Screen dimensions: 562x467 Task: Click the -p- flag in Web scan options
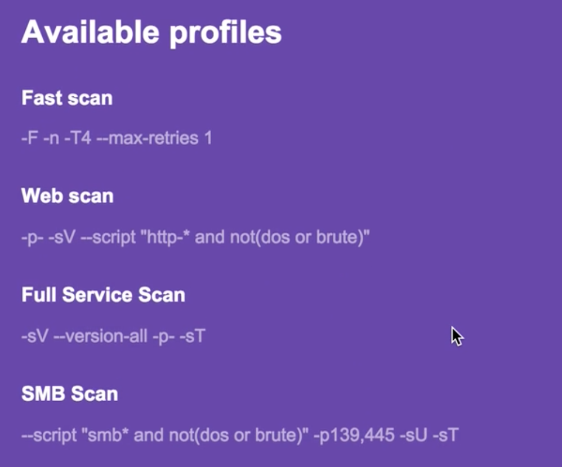(x=32, y=238)
